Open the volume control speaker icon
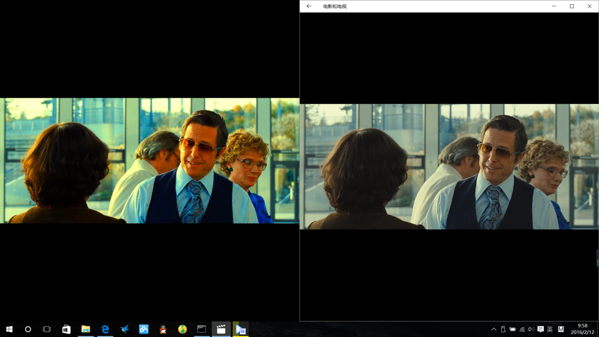 click(531, 330)
